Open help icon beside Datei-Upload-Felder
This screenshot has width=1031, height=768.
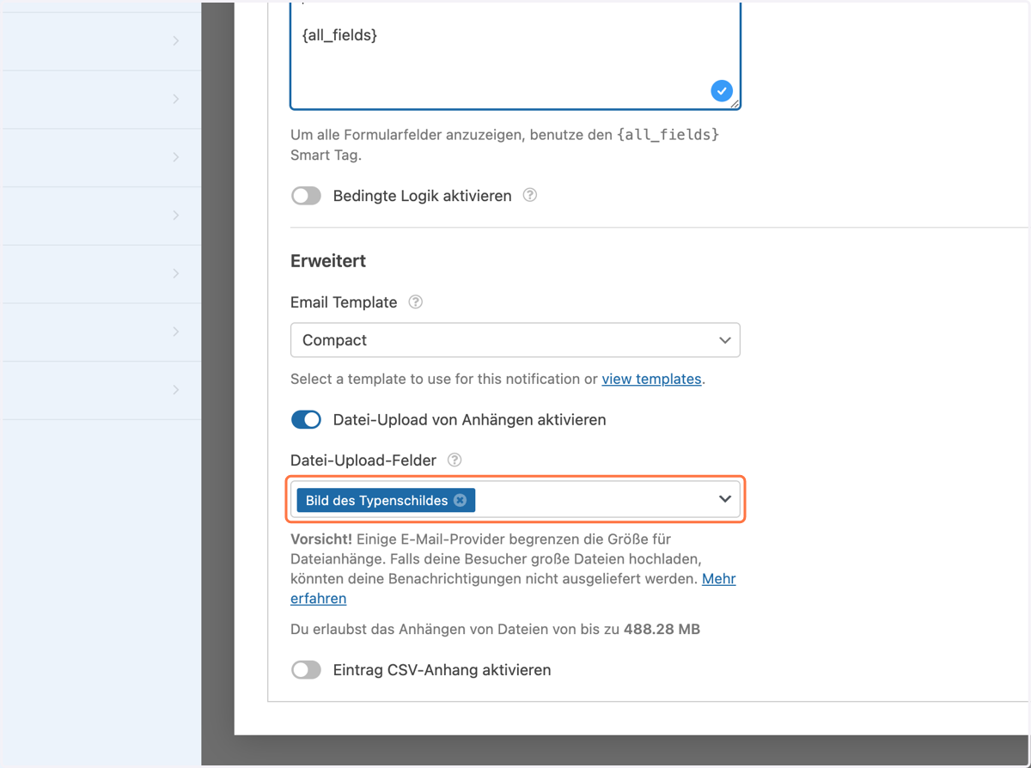[454, 460]
